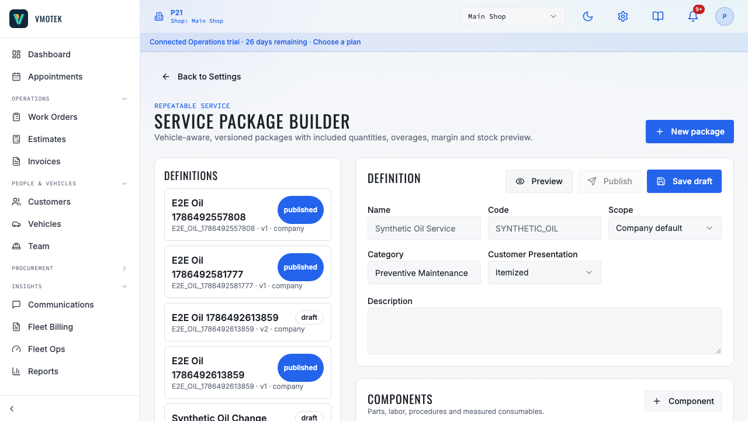Select the Synthetic Oil Change definition
Screen dimensions: 748x421
tap(248, 412)
